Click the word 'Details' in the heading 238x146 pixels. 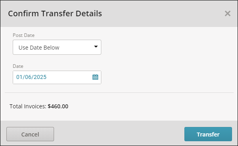[89, 13]
